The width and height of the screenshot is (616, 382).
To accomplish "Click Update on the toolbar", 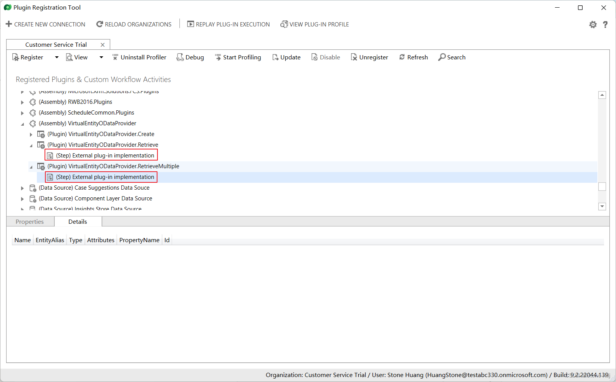I will click(x=286, y=57).
